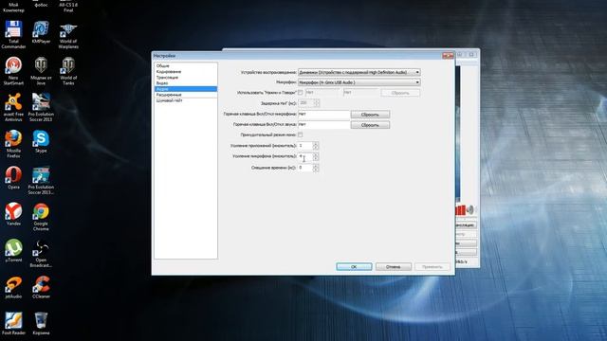Select Шумовой гейт settings category

(x=186, y=100)
